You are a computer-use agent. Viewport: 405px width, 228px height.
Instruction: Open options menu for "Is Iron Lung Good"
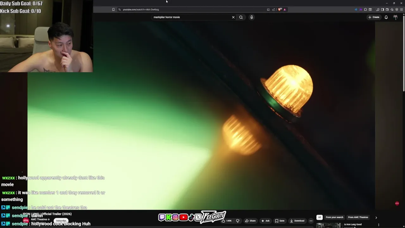[x=379, y=225]
